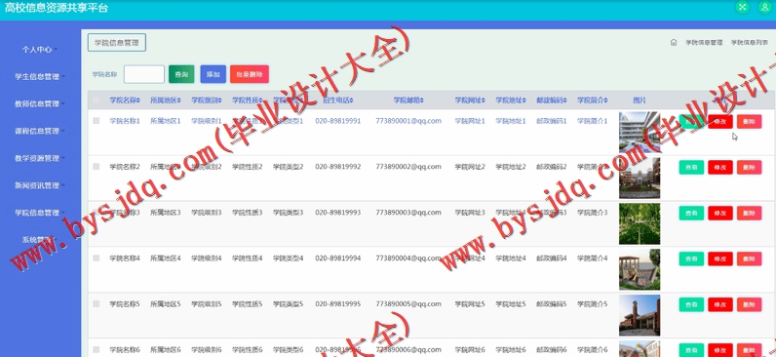Screen dimensions: 776x357
Task: Focus the 学院名称 search input field
Action: coord(144,74)
